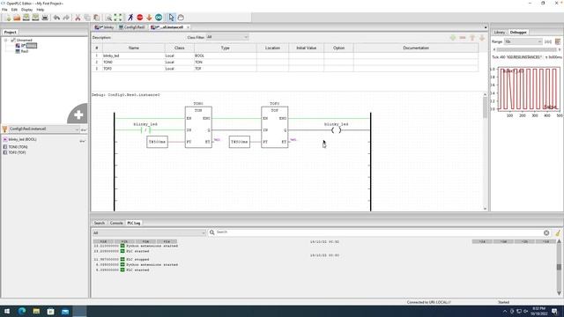Viewport: 564px width, 317px height.
Task: Open the editor tab list arrow
Action: pyautogui.click(x=486, y=27)
